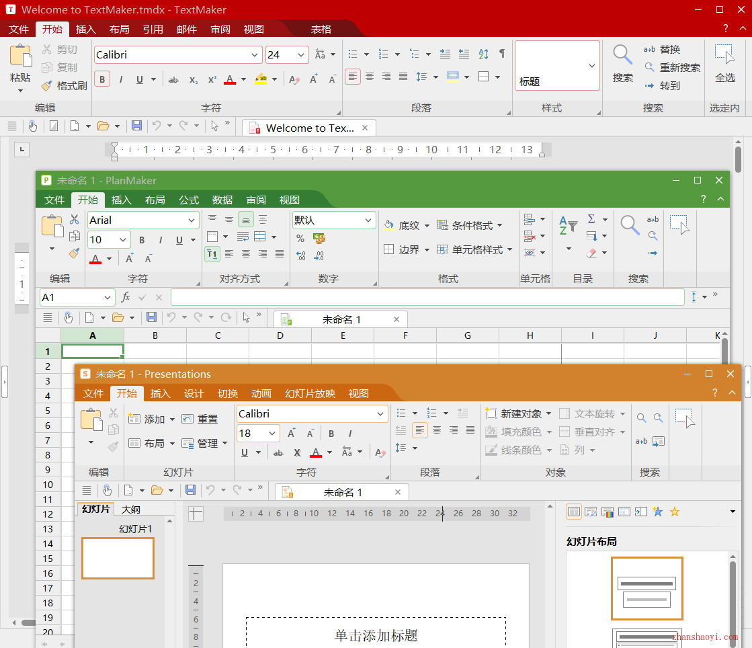752x648 pixels.
Task: Click the 替换 replace icon in TextMaker
Action: [651, 48]
